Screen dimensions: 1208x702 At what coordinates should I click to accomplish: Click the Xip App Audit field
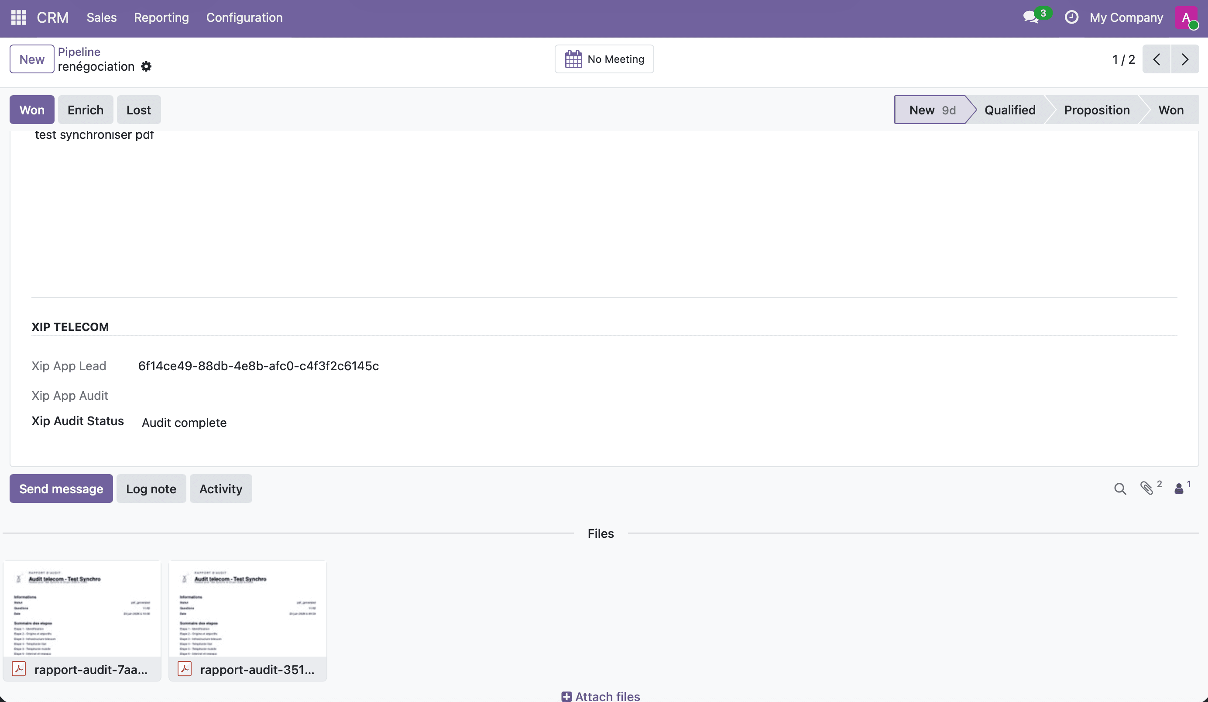click(x=70, y=396)
